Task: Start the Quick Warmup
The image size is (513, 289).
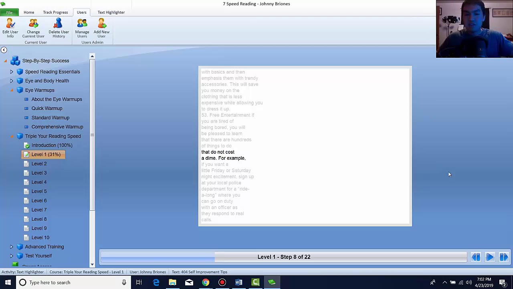Action: (x=47, y=108)
